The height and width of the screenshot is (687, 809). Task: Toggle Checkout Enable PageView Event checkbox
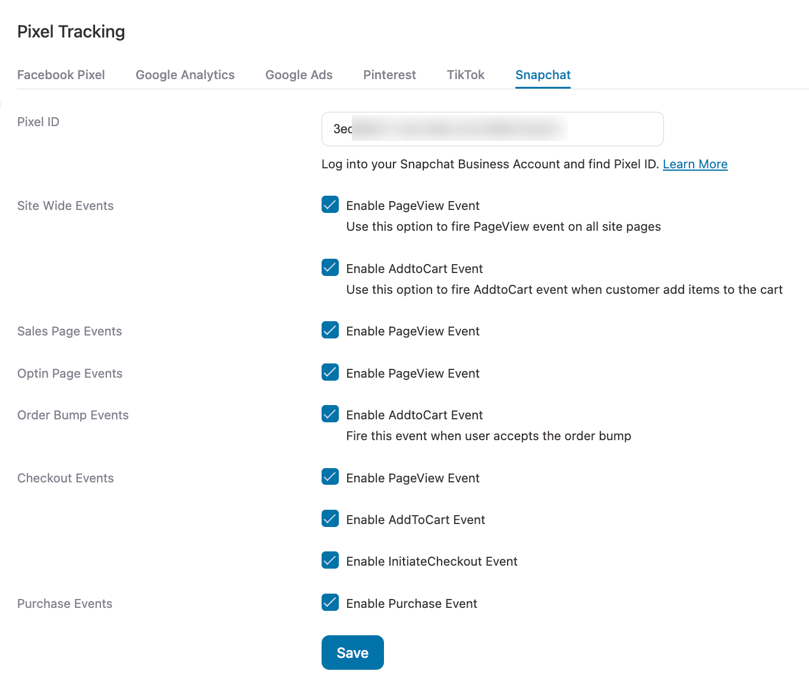[x=330, y=477]
